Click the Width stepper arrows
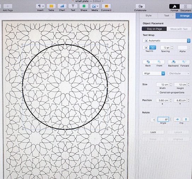 171,85
